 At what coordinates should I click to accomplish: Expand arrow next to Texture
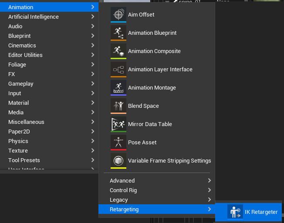click(x=93, y=150)
